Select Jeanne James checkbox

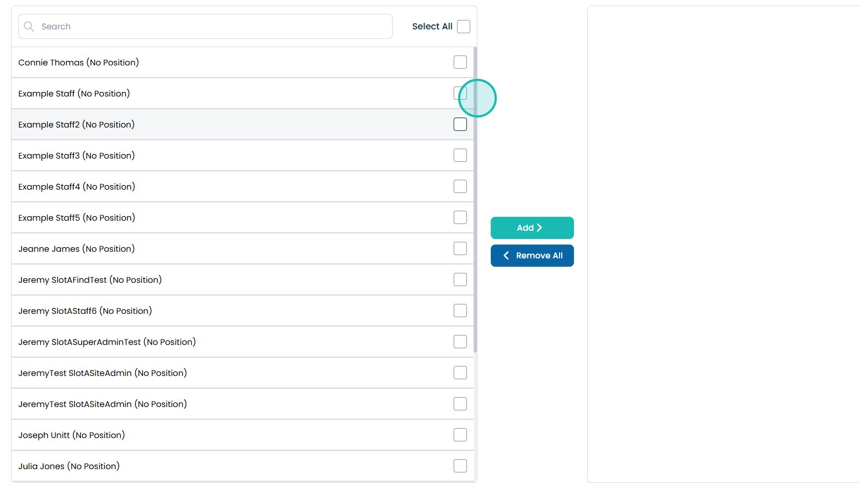[460, 248]
